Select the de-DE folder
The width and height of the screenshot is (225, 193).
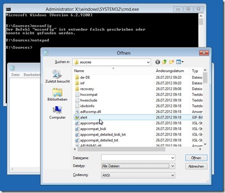[85, 77]
